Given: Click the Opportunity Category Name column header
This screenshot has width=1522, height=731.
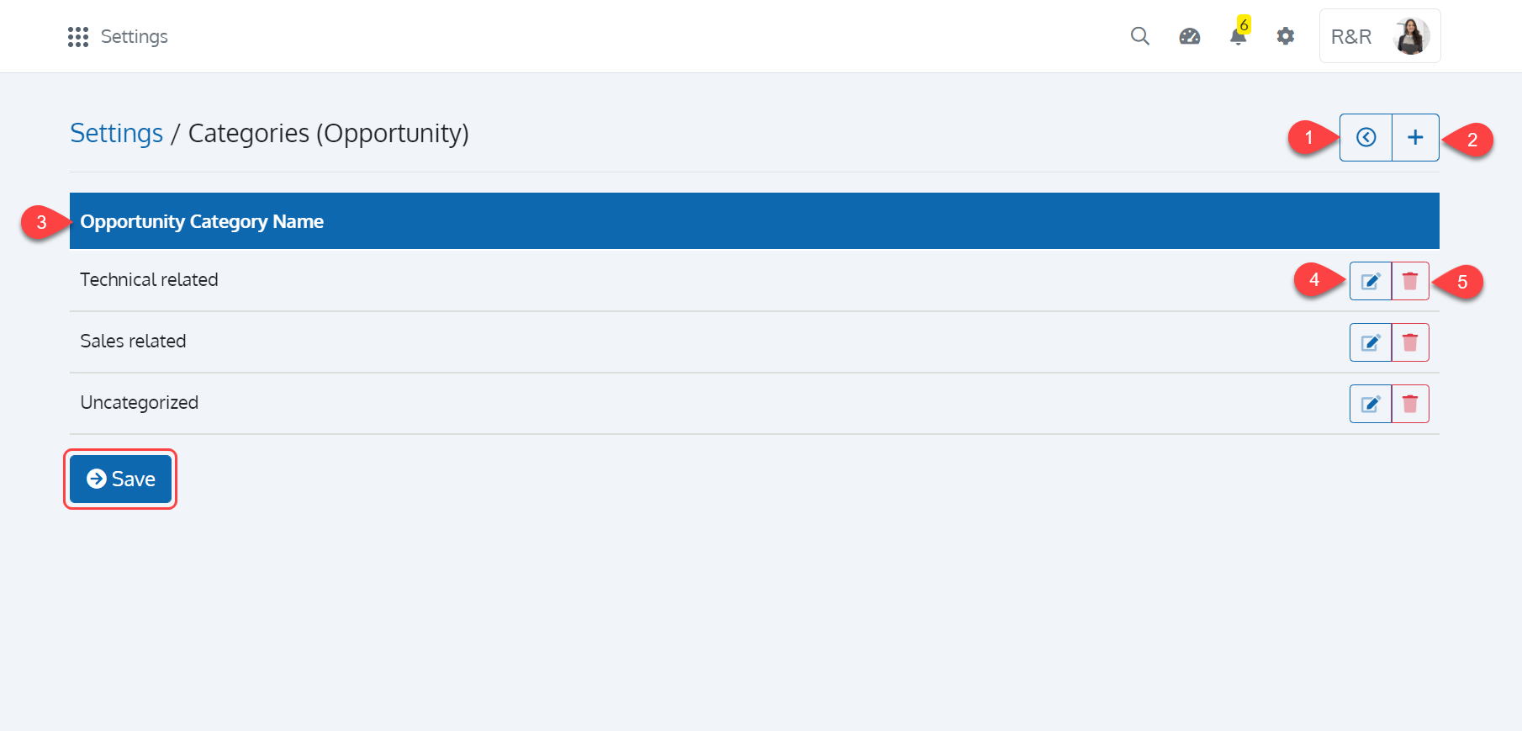Looking at the screenshot, I should tap(202, 221).
